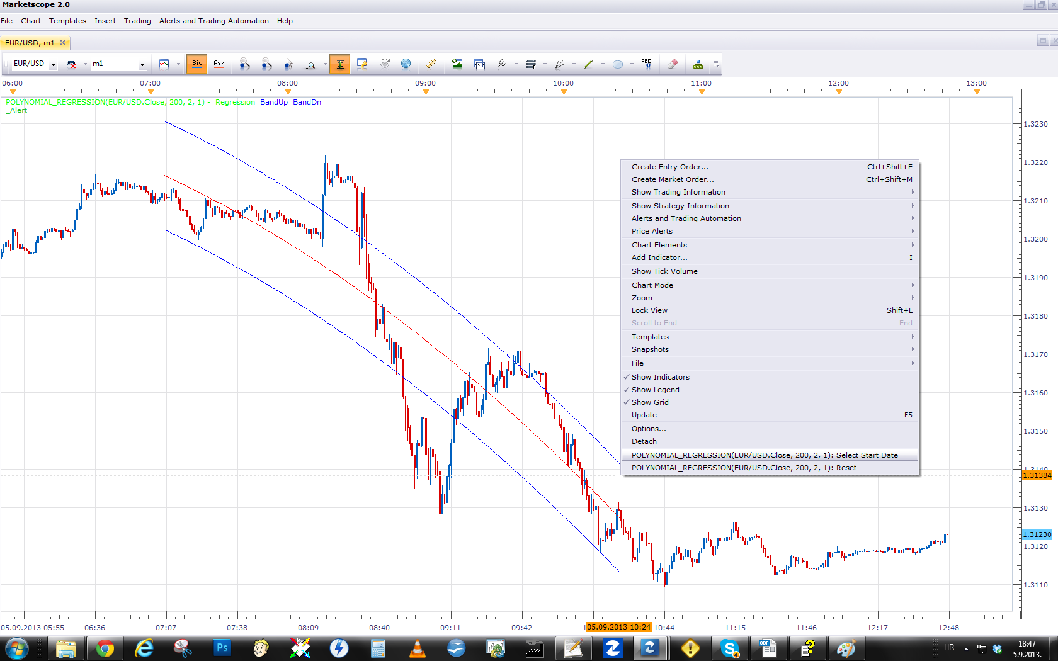This screenshot has width=1058, height=661.
Task: Click the zoom area magnifier icon
Action: tap(310, 64)
